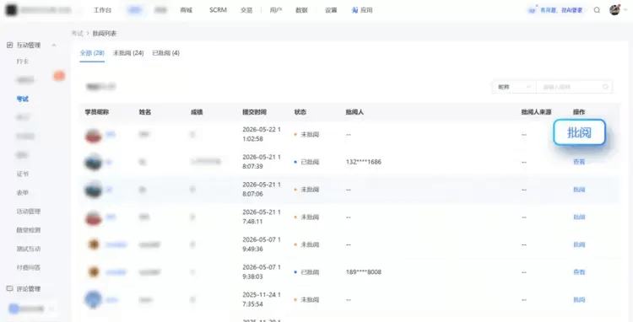Click 查看 for the 189****8008 reviewed row
Viewport: 633px width, 322px height.
pyautogui.click(x=579, y=272)
